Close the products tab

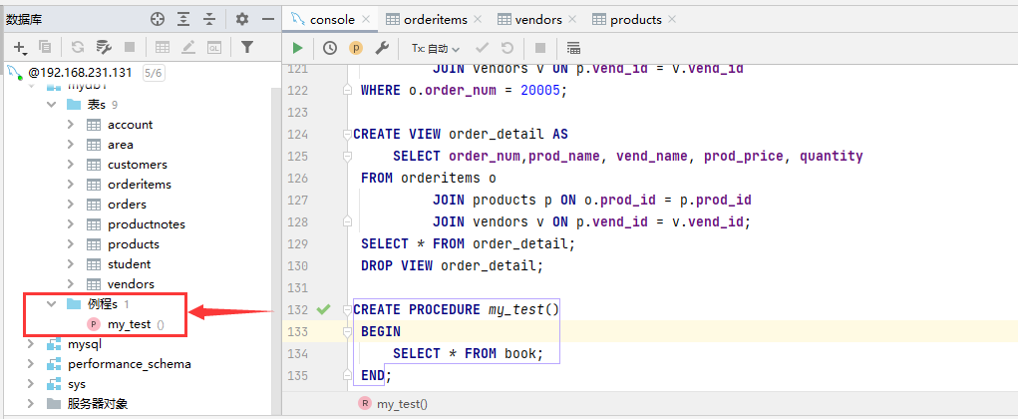[672, 20]
